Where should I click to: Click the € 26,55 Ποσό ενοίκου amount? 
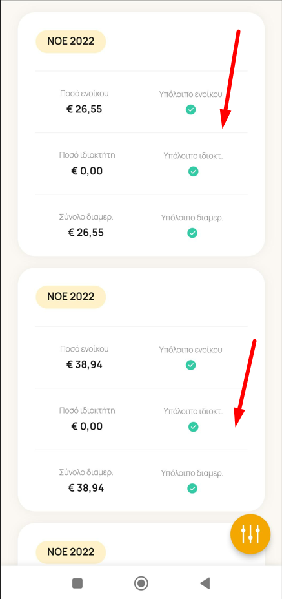85,110
